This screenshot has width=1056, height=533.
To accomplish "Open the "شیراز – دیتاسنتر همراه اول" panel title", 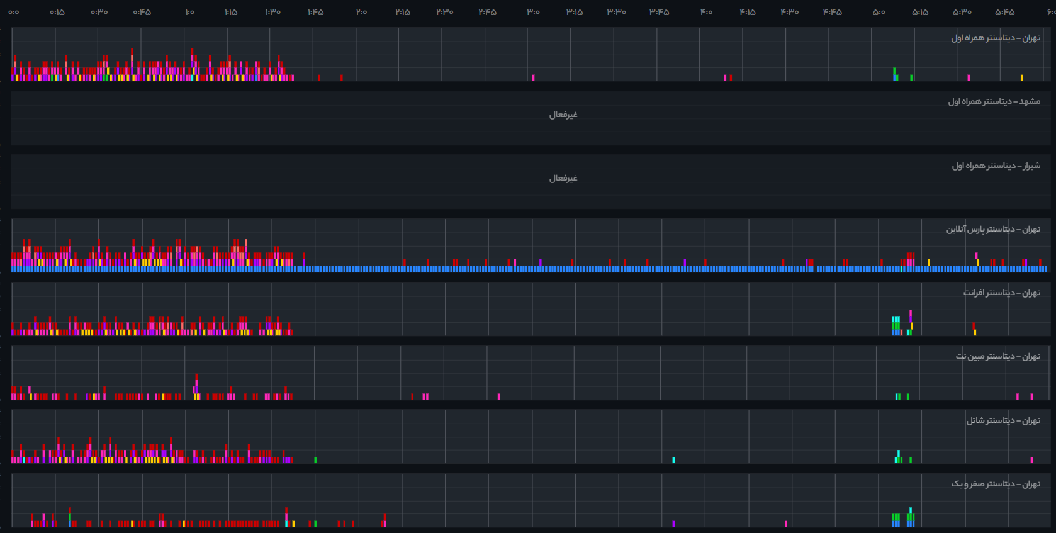I will pyautogui.click(x=996, y=166).
